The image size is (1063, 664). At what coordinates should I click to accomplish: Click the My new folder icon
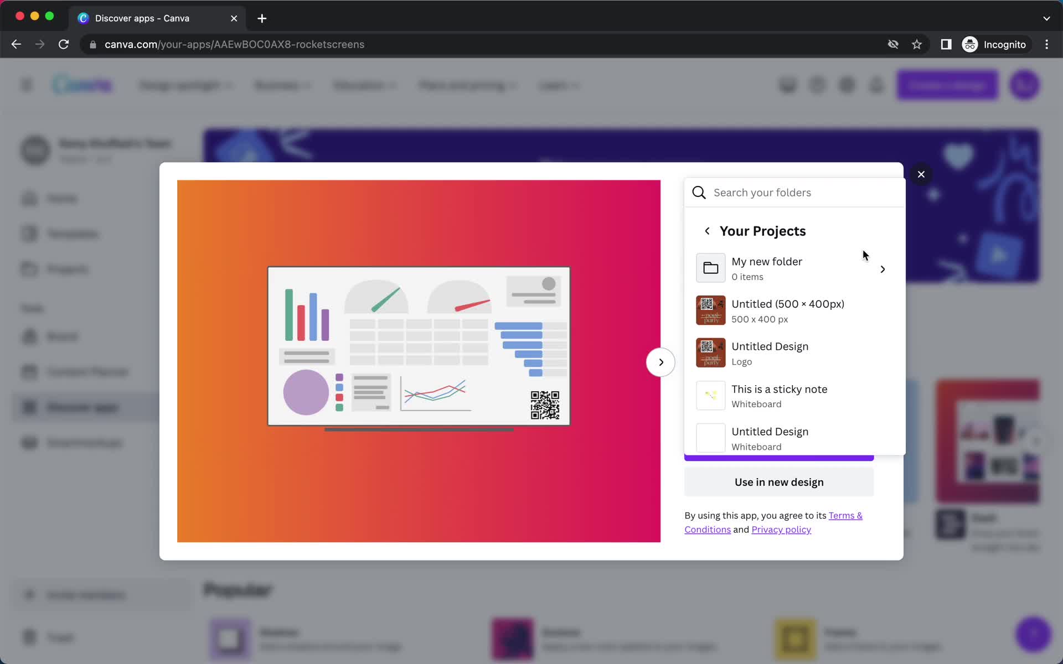(x=710, y=268)
